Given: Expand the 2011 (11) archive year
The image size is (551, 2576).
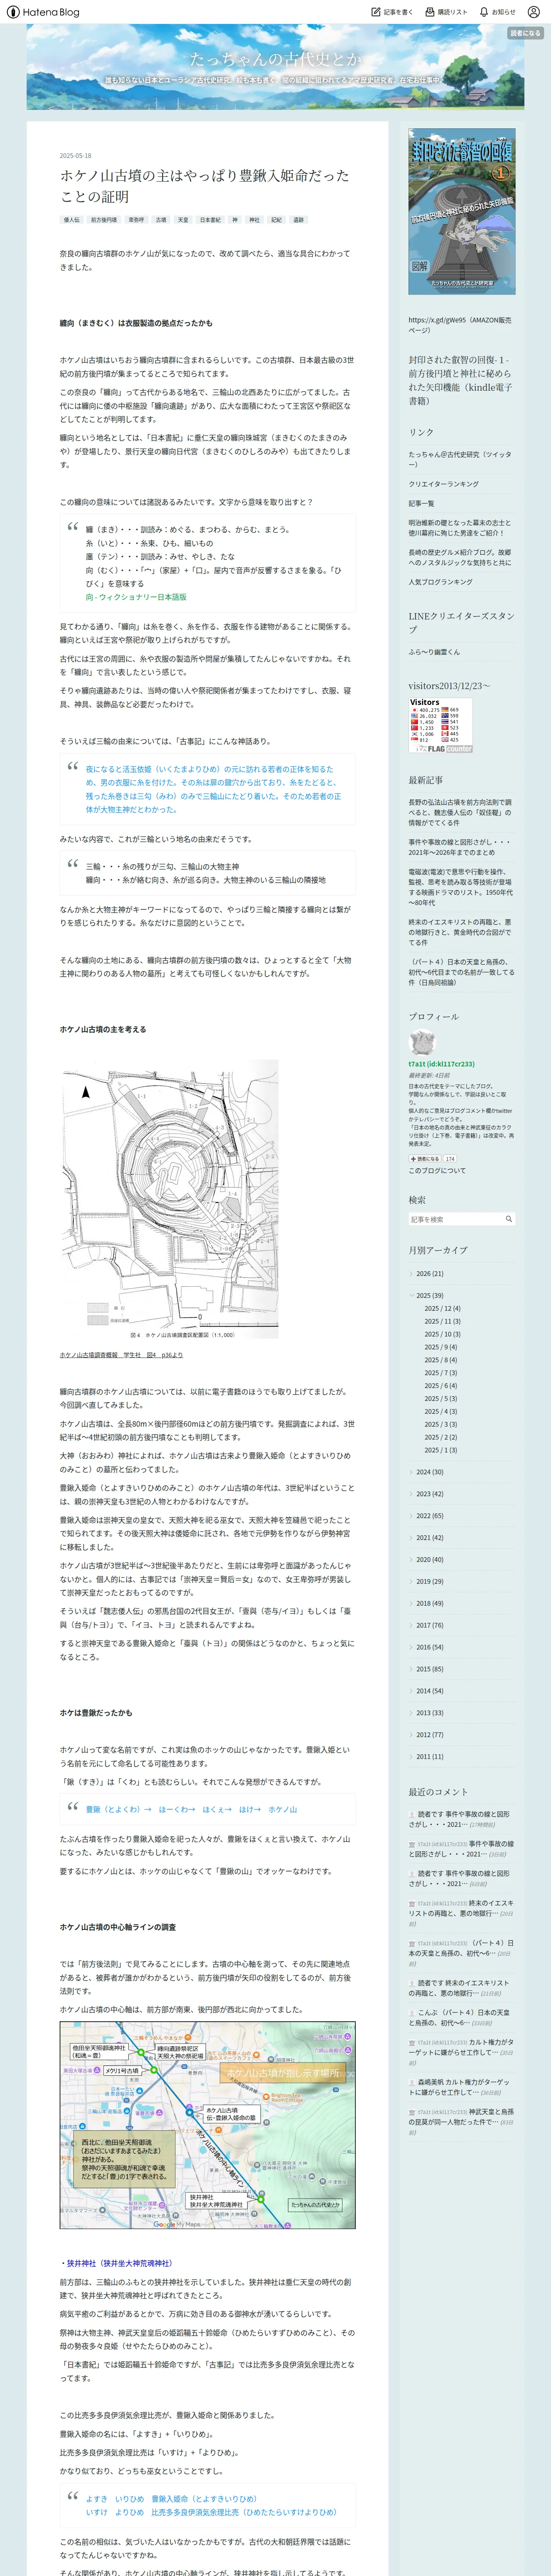Looking at the screenshot, I should 411,1757.
